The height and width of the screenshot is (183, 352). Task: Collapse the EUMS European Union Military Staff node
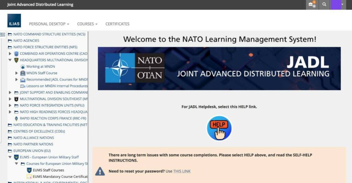[10, 157]
